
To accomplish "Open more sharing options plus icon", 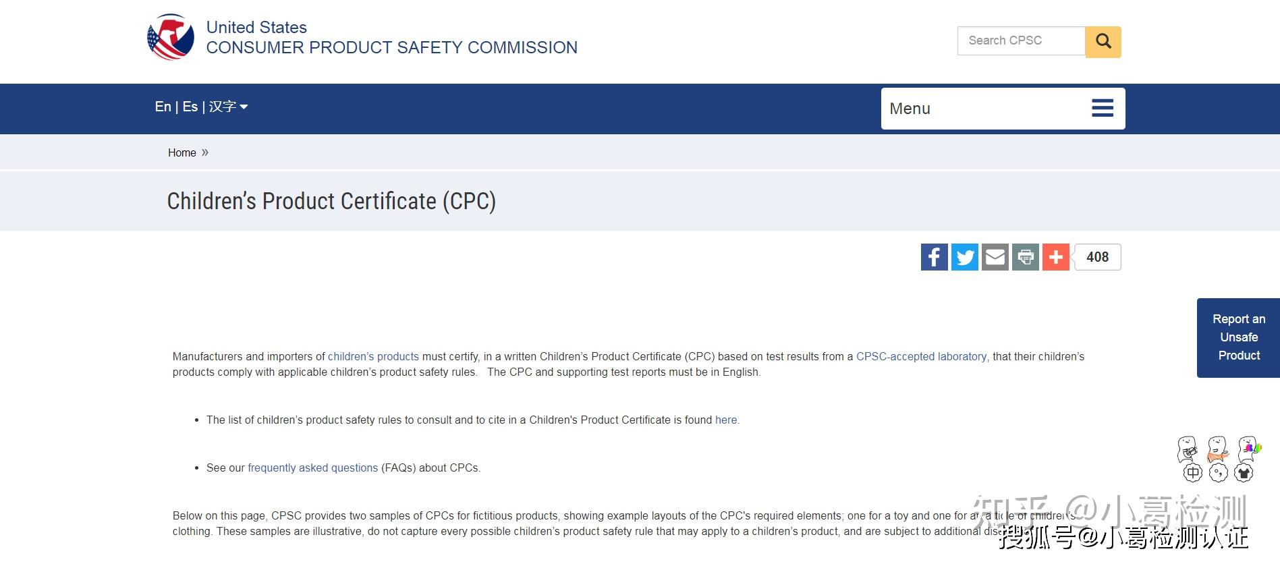I will pyautogui.click(x=1055, y=257).
